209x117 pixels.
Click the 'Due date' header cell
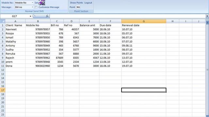110,25
